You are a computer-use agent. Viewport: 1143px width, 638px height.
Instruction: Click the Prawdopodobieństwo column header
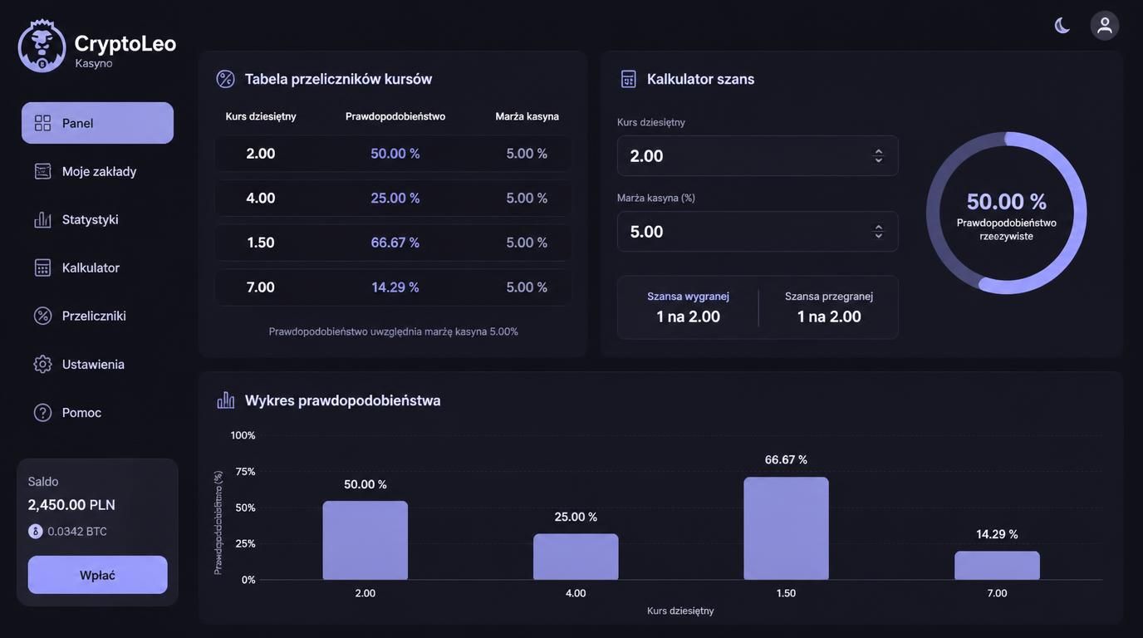click(x=395, y=116)
